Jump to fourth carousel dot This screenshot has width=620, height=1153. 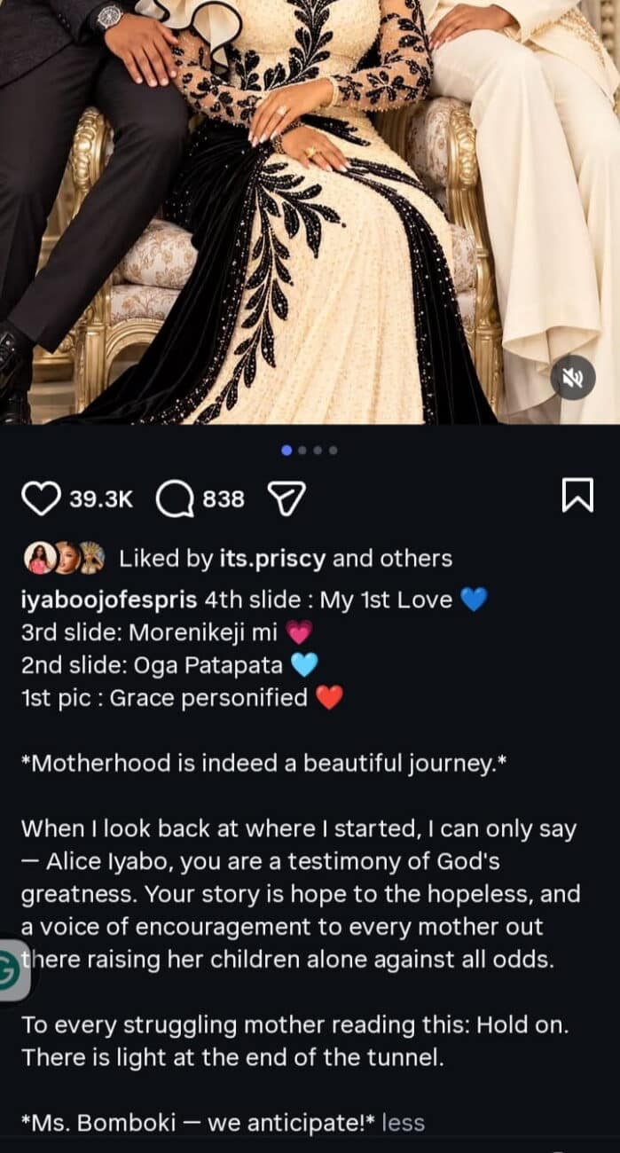tap(333, 451)
